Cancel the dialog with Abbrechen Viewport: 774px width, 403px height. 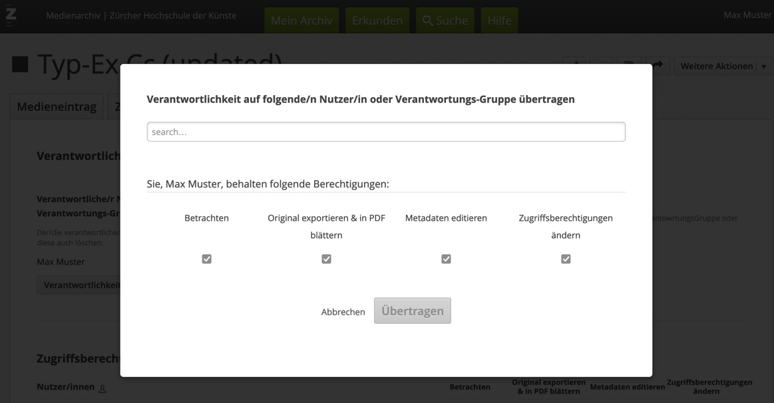point(343,311)
